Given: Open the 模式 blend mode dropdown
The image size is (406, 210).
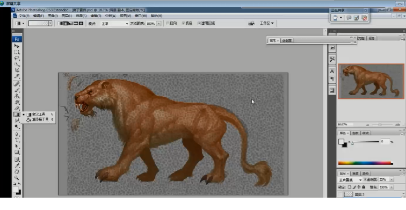Looking at the screenshot, I should pos(115,24).
